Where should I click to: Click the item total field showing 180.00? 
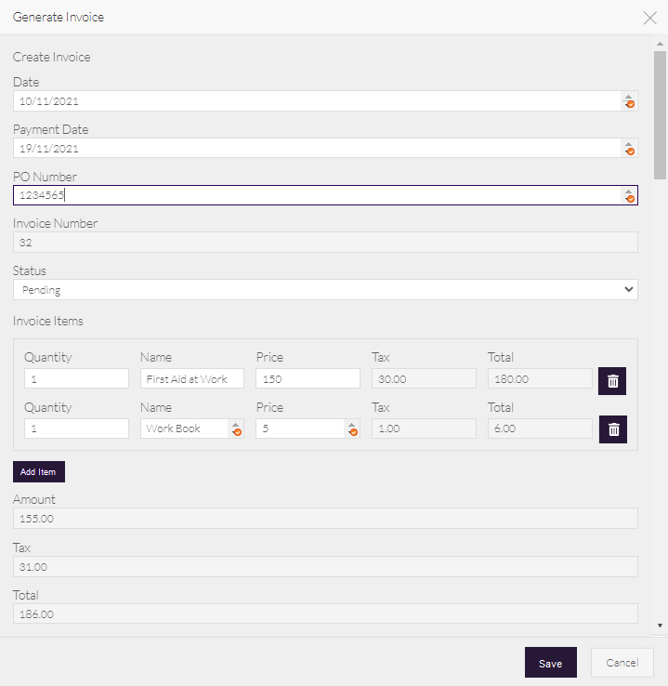(540, 378)
